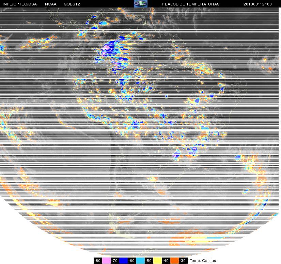Click the -30 legend value
Viewport: 281px width, 264px height.
[183, 261]
